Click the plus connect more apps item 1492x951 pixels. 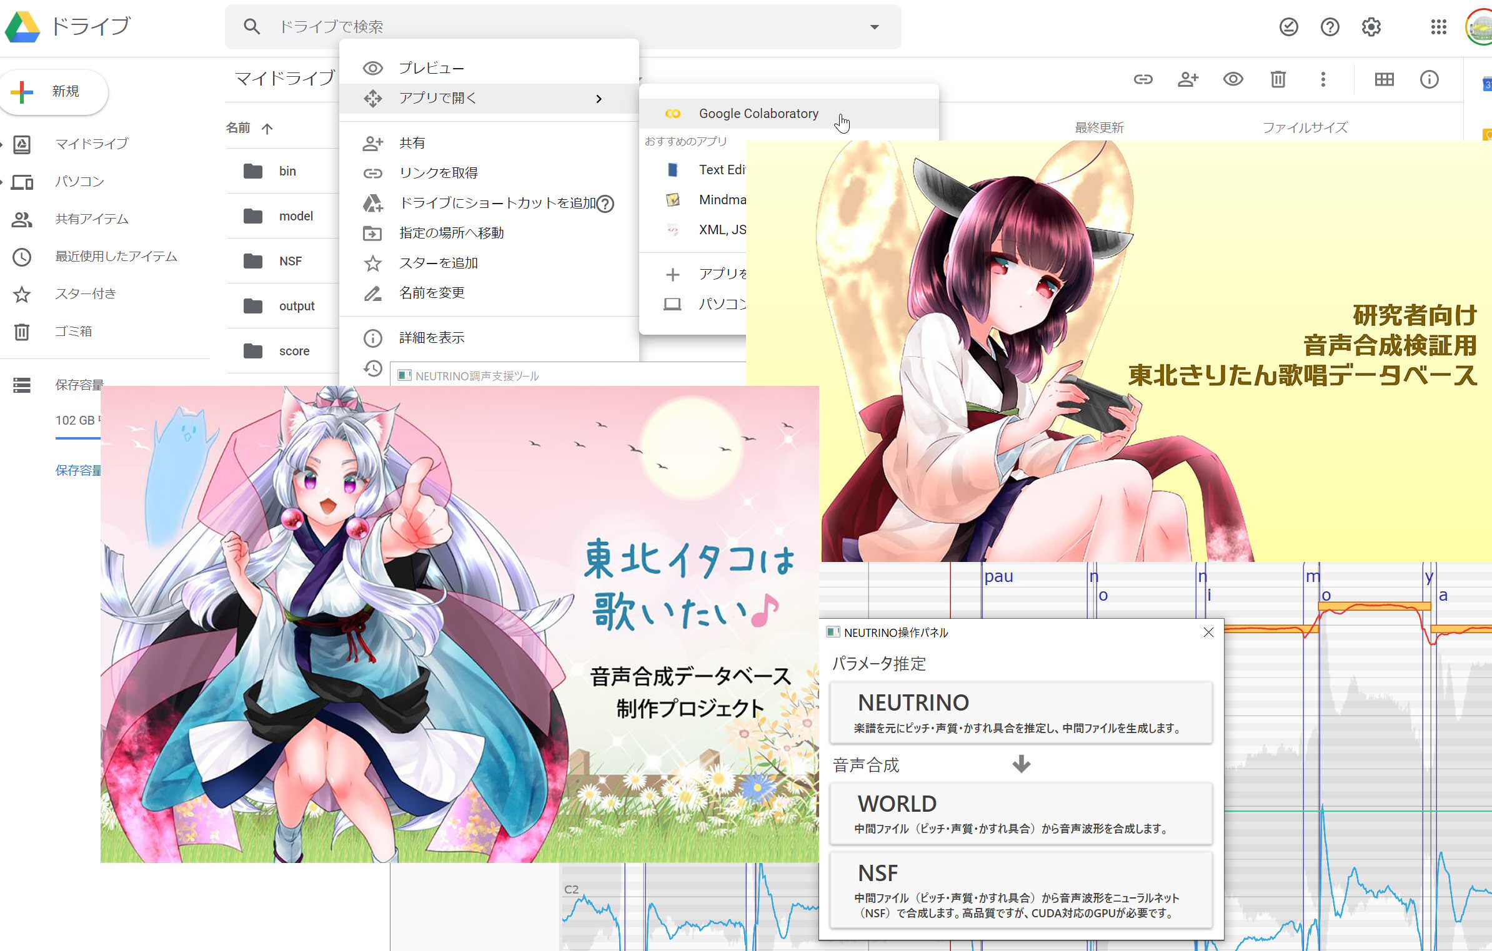693,274
